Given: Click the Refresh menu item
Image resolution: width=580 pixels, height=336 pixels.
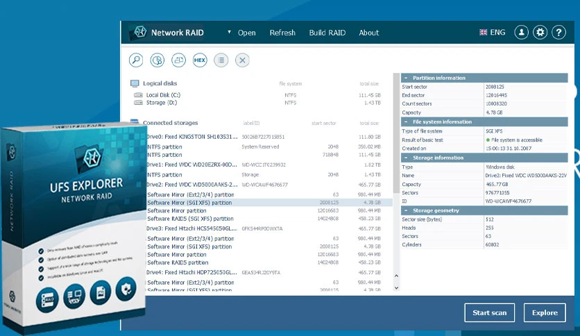Looking at the screenshot, I should (x=282, y=33).
